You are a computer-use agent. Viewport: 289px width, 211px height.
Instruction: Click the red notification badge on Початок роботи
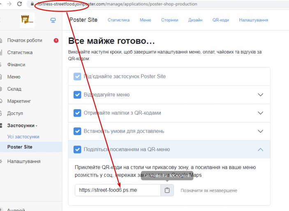coord(56,40)
